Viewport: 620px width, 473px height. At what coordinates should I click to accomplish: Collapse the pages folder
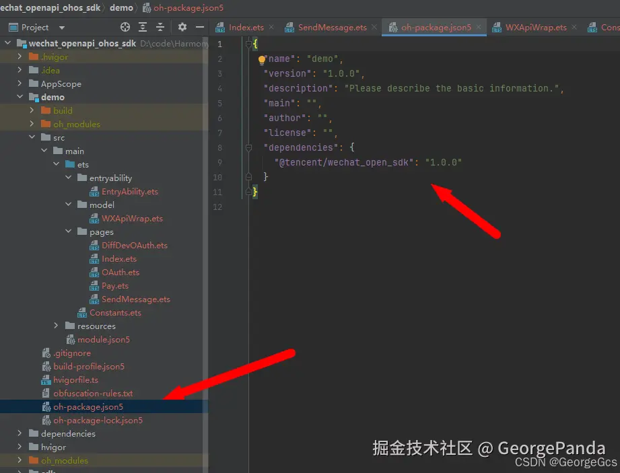pyautogui.click(x=68, y=231)
